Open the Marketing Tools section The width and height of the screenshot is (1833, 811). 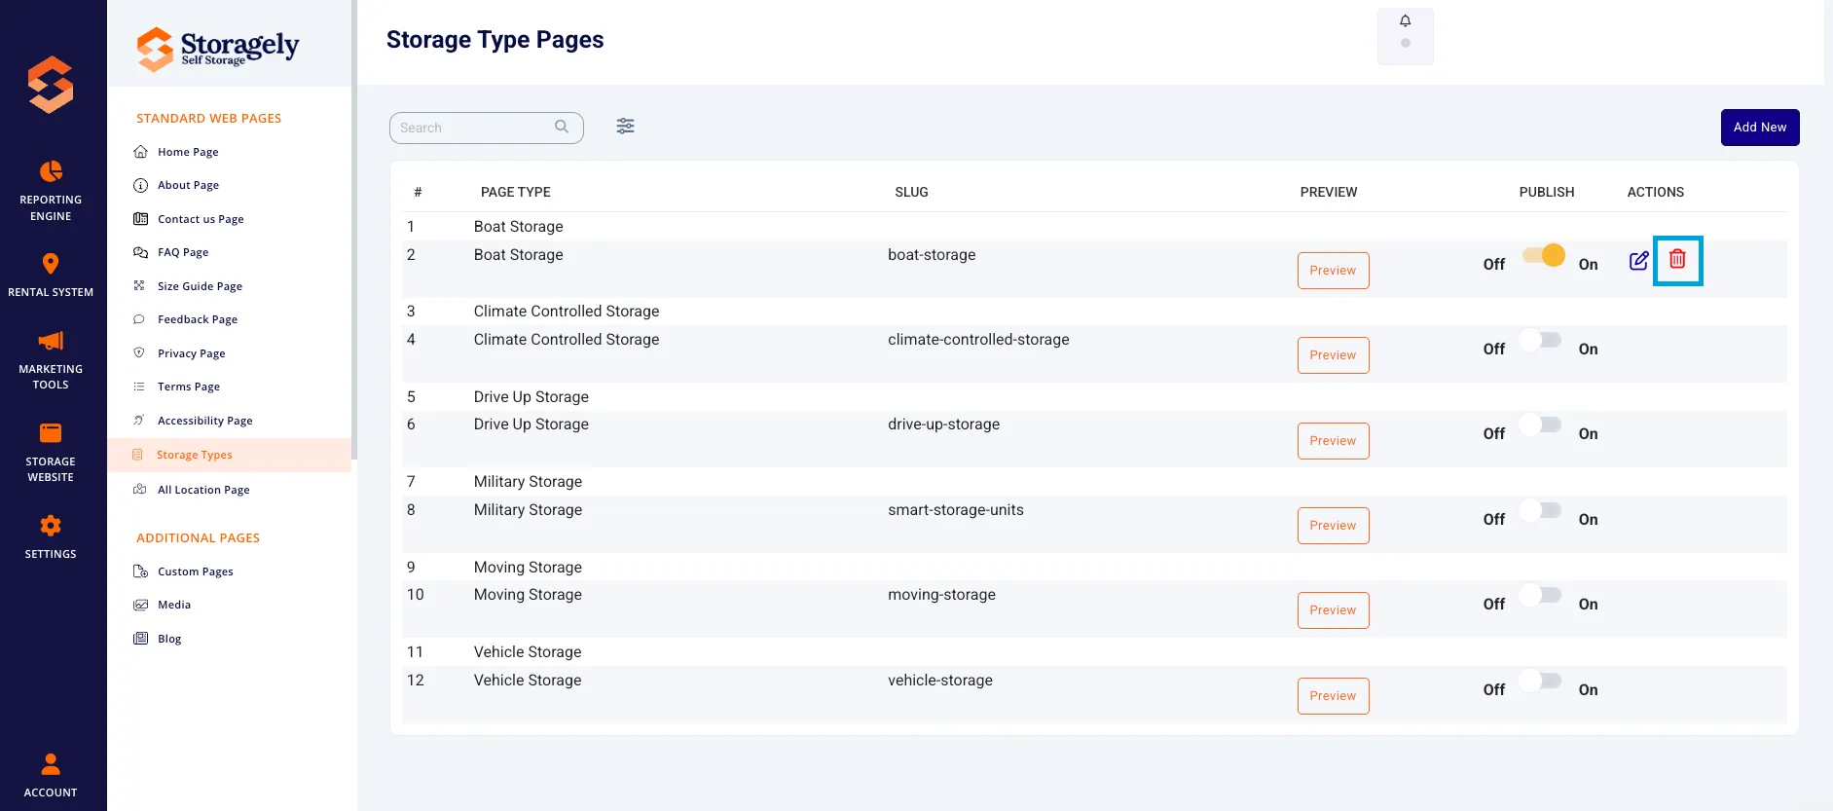(51, 360)
